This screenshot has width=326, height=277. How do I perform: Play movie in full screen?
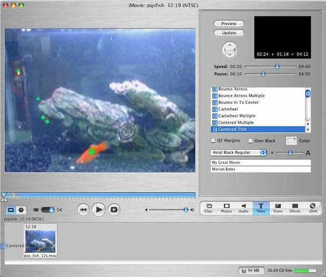point(114,210)
